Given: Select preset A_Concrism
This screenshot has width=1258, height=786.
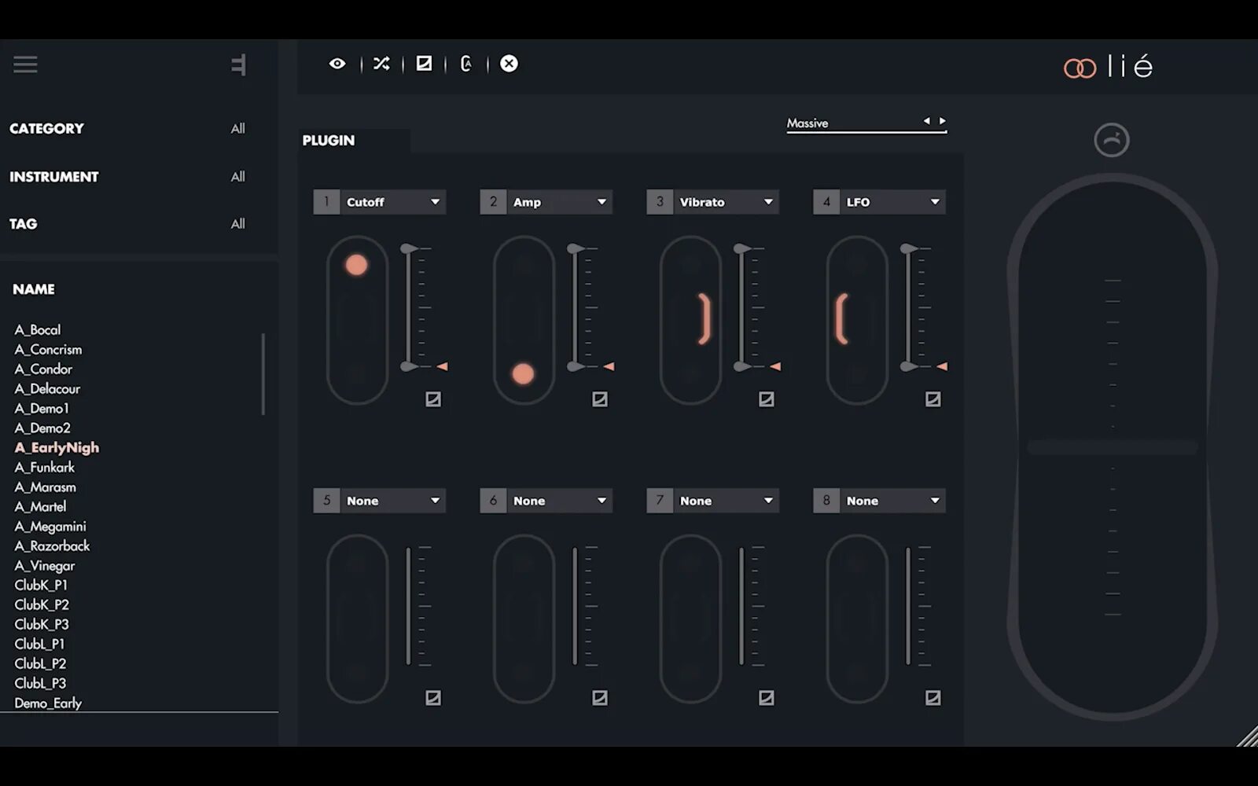Looking at the screenshot, I should (48, 350).
